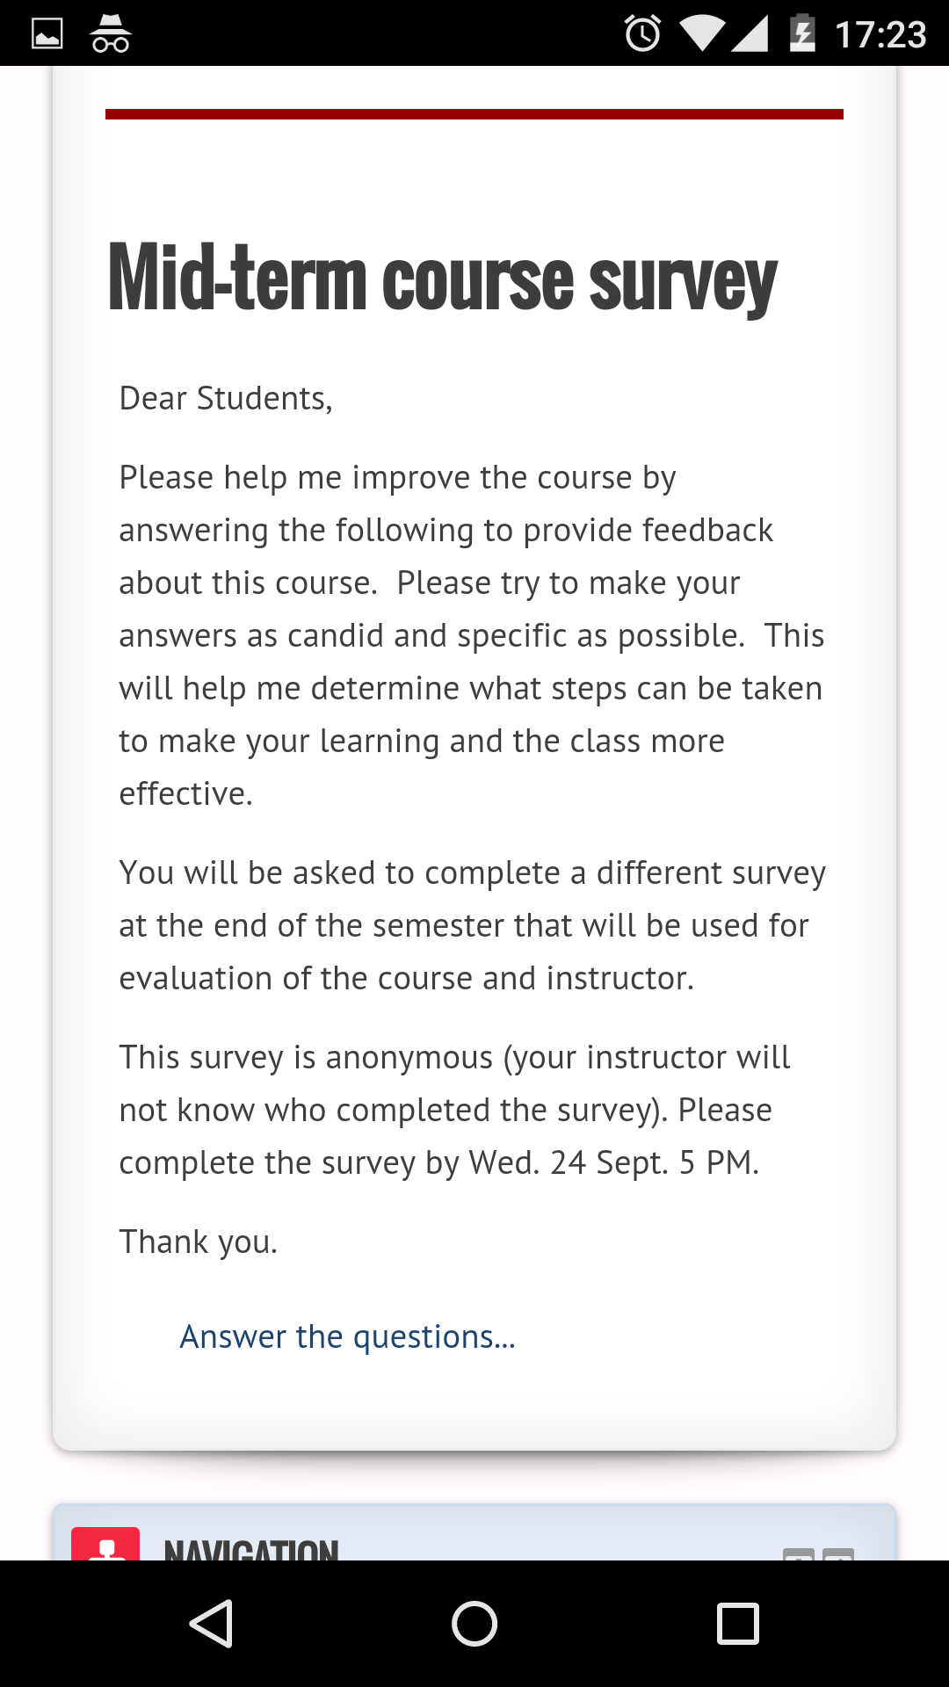
Task: Tap the Android home circle button
Action: click(474, 1624)
